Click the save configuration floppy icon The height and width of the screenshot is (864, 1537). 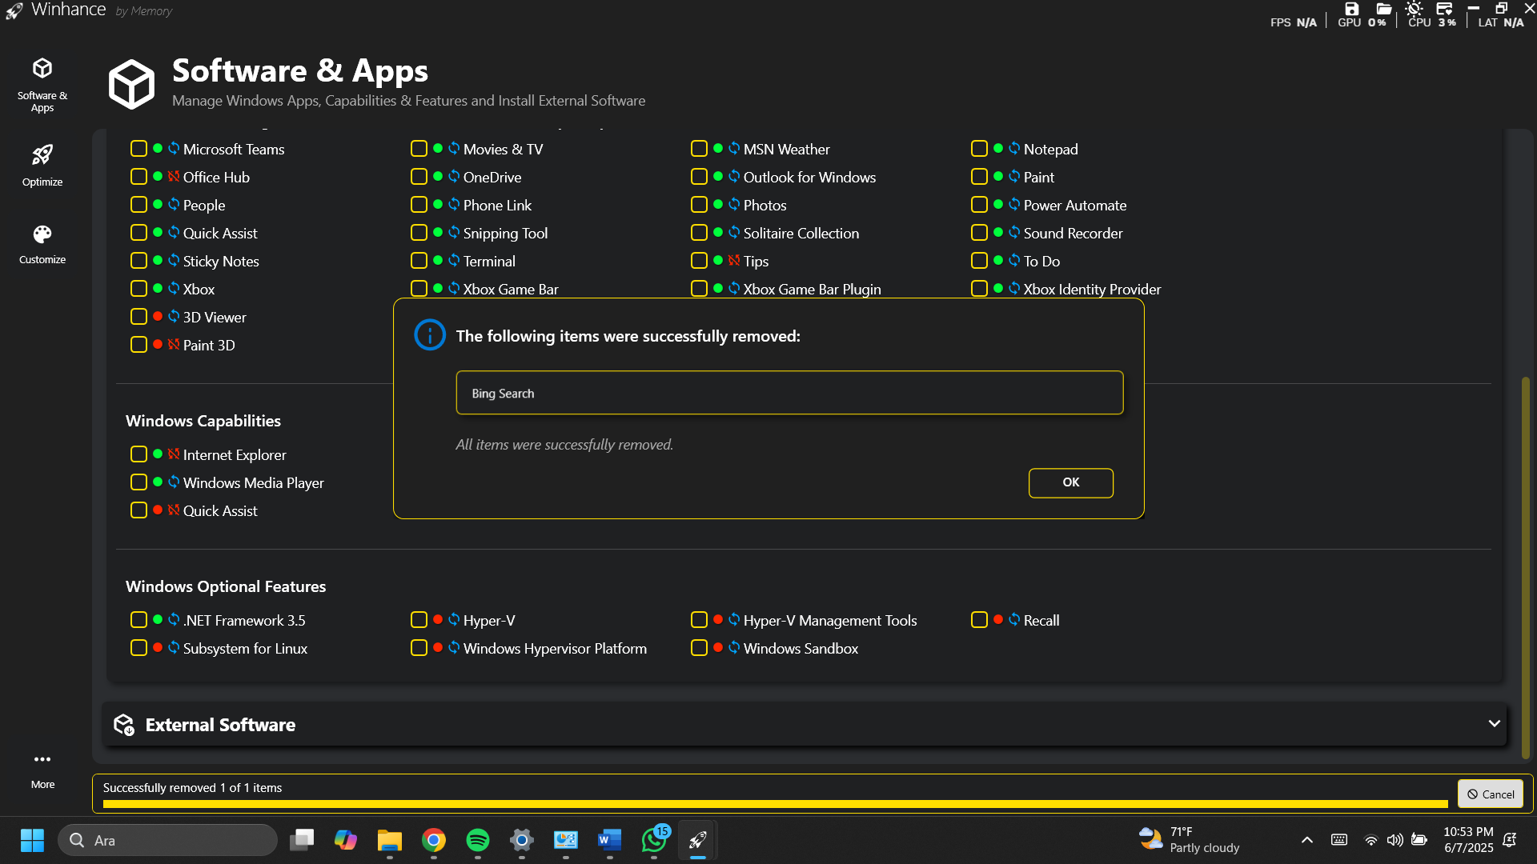(x=1352, y=9)
